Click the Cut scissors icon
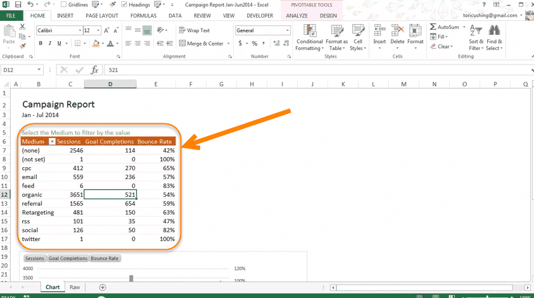534x298 pixels. click(22, 27)
